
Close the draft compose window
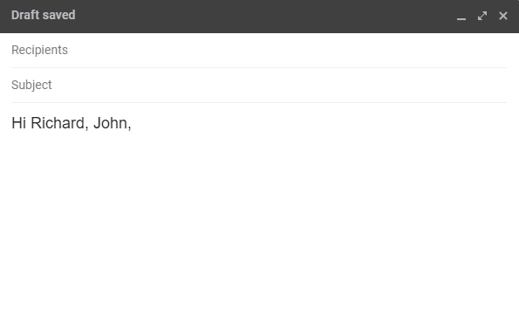point(503,16)
